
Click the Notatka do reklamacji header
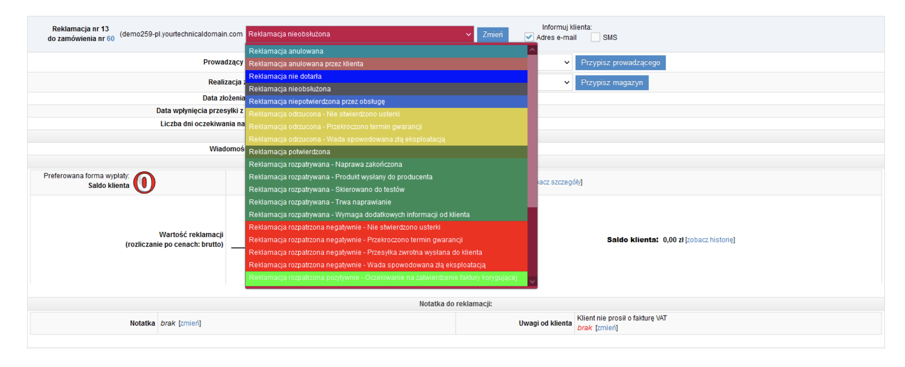[x=455, y=304]
